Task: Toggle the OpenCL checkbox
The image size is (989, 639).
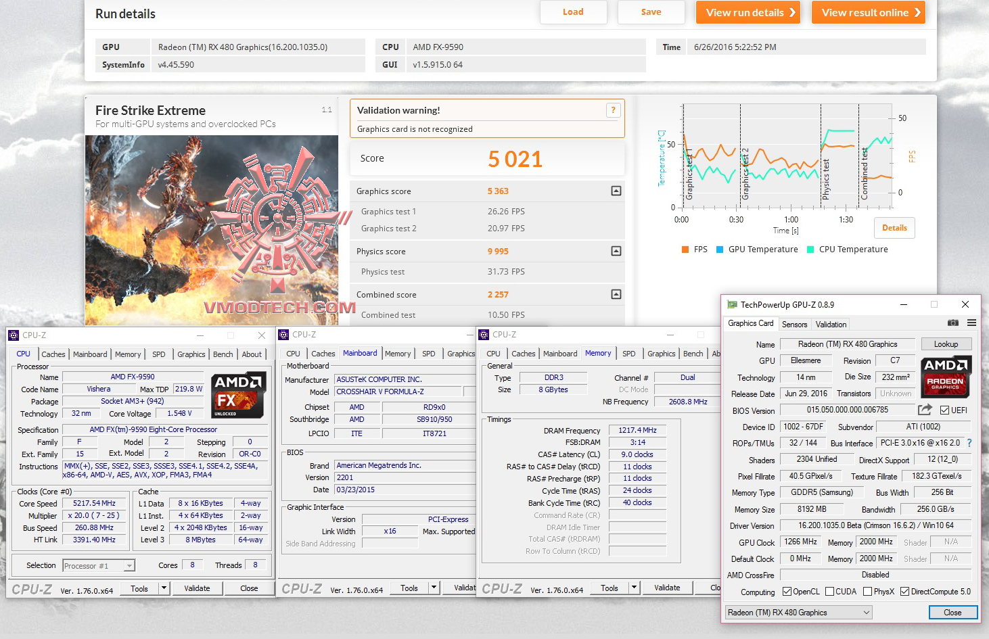Action: (787, 592)
